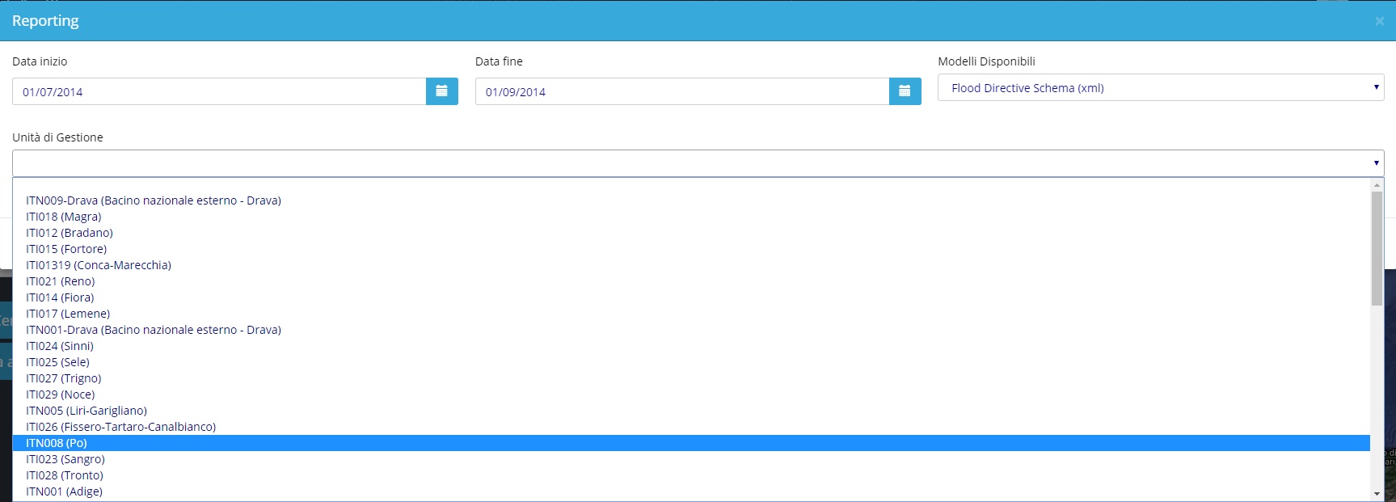Viewport: 1396px width, 502px height.
Task: Open the Modelli Disponibili dropdown
Action: 1161,87
